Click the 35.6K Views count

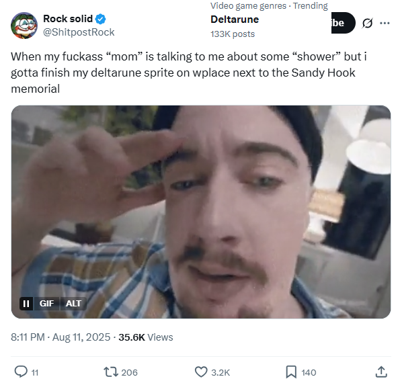[x=146, y=337]
